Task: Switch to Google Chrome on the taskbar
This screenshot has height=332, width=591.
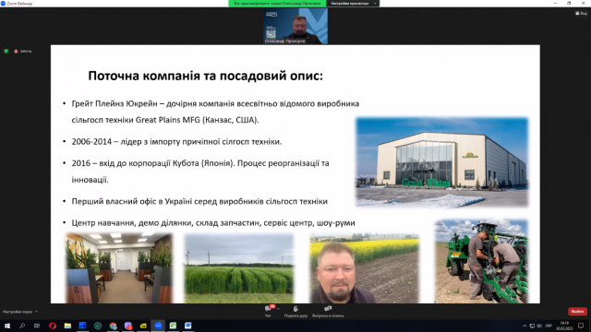Action: 113,326
